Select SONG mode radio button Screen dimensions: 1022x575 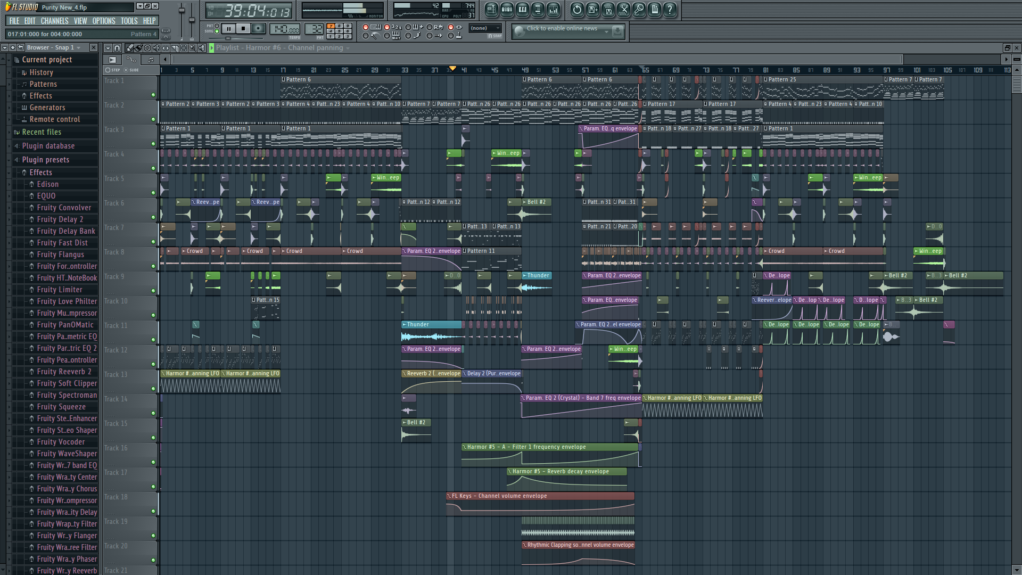pyautogui.click(x=217, y=31)
